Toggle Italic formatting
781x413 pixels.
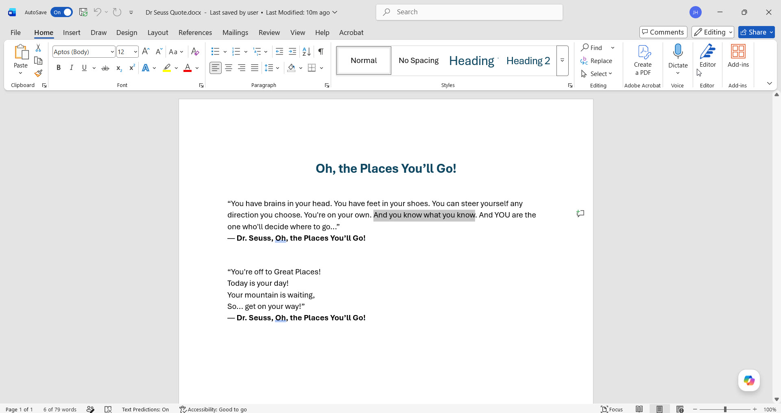click(x=72, y=68)
